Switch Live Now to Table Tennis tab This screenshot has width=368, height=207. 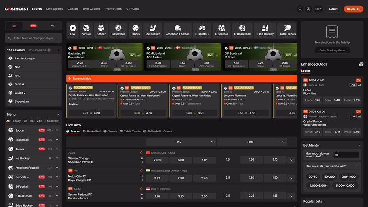coord(130,131)
